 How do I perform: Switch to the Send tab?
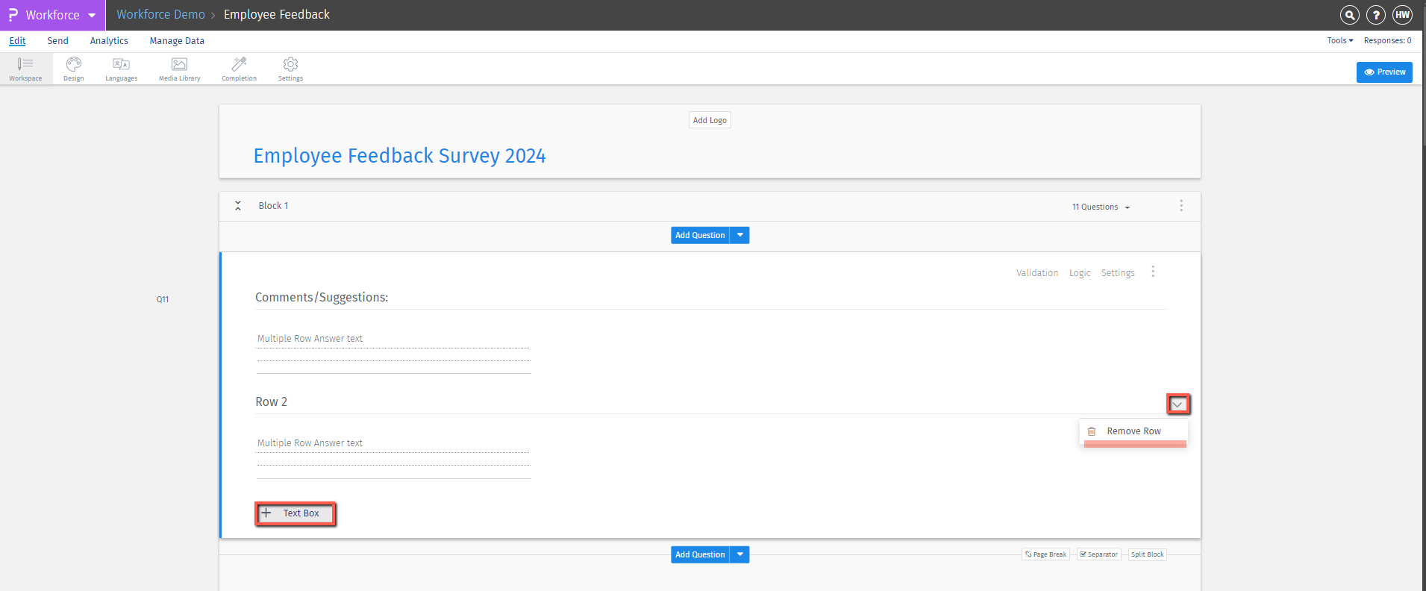(x=57, y=41)
